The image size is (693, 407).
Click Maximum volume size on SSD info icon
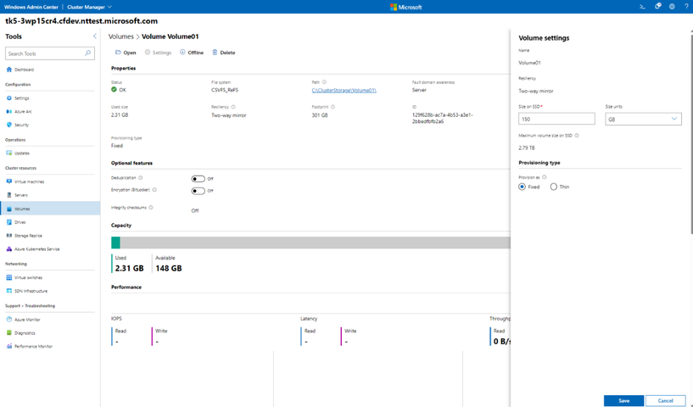click(576, 136)
